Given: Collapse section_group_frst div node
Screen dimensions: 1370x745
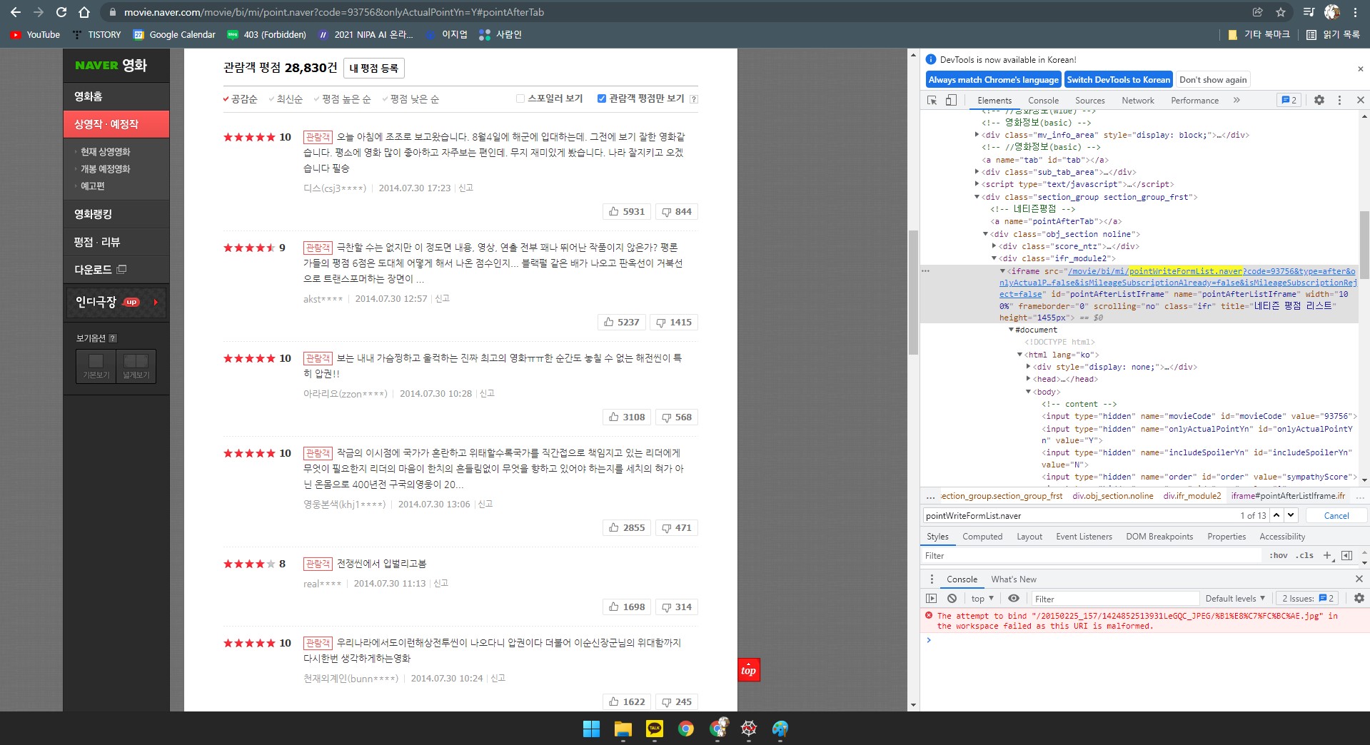Looking at the screenshot, I should [977, 197].
